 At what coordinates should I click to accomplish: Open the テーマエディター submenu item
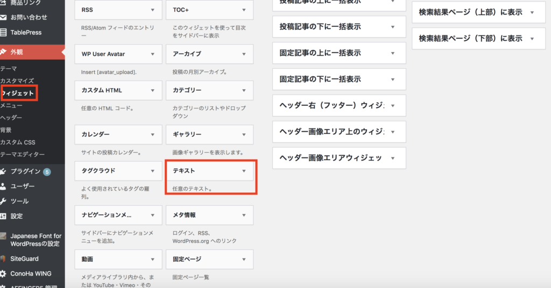(x=23, y=154)
